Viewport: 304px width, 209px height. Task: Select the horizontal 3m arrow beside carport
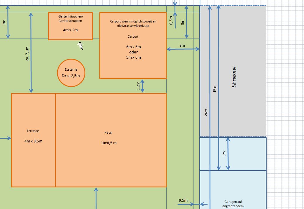click(x=183, y=49)
